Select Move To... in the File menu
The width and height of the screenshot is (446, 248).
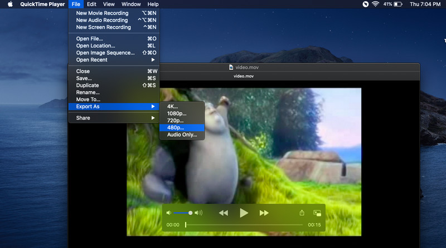click(114, 100)
